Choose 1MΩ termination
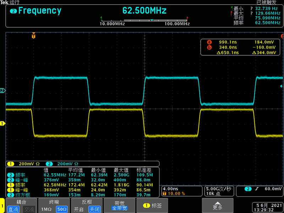This screenshot has height=213, width=284. coord(46,209)
